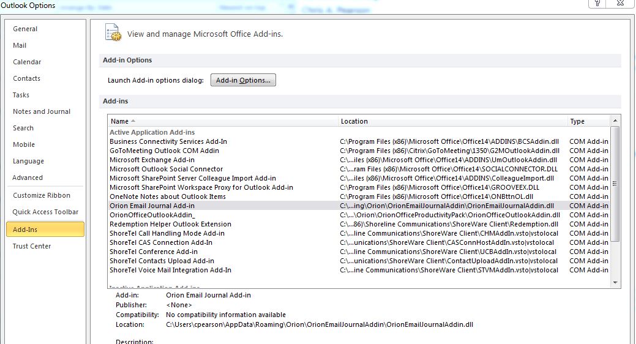Open the Add-in Options dialog button
This screenshot has height=344, width=636.
point(243,80)
